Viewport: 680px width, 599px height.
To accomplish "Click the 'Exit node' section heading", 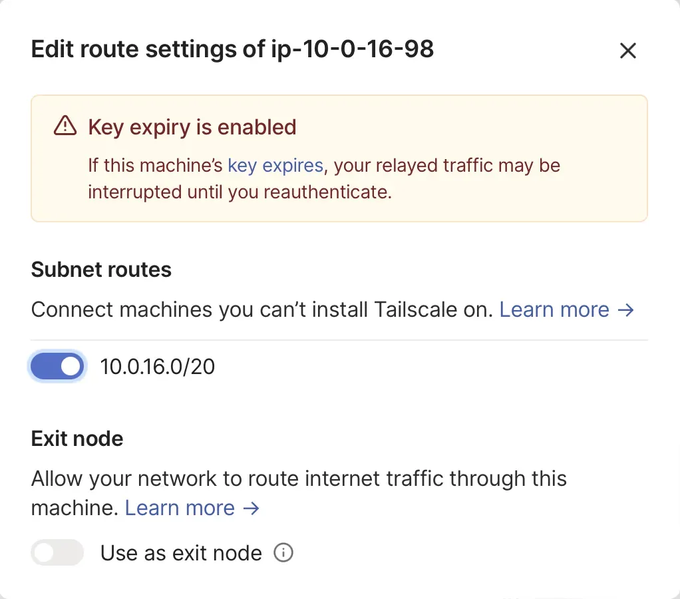I will point(77,439).
